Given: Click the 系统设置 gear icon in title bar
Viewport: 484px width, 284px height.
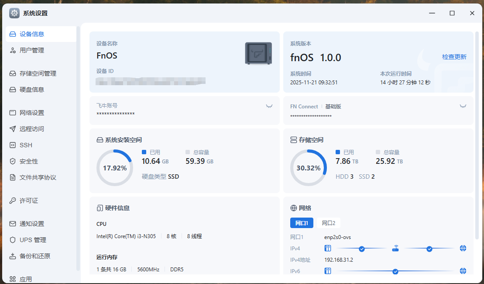Looking at the screenshot, I should click(14, 13).
